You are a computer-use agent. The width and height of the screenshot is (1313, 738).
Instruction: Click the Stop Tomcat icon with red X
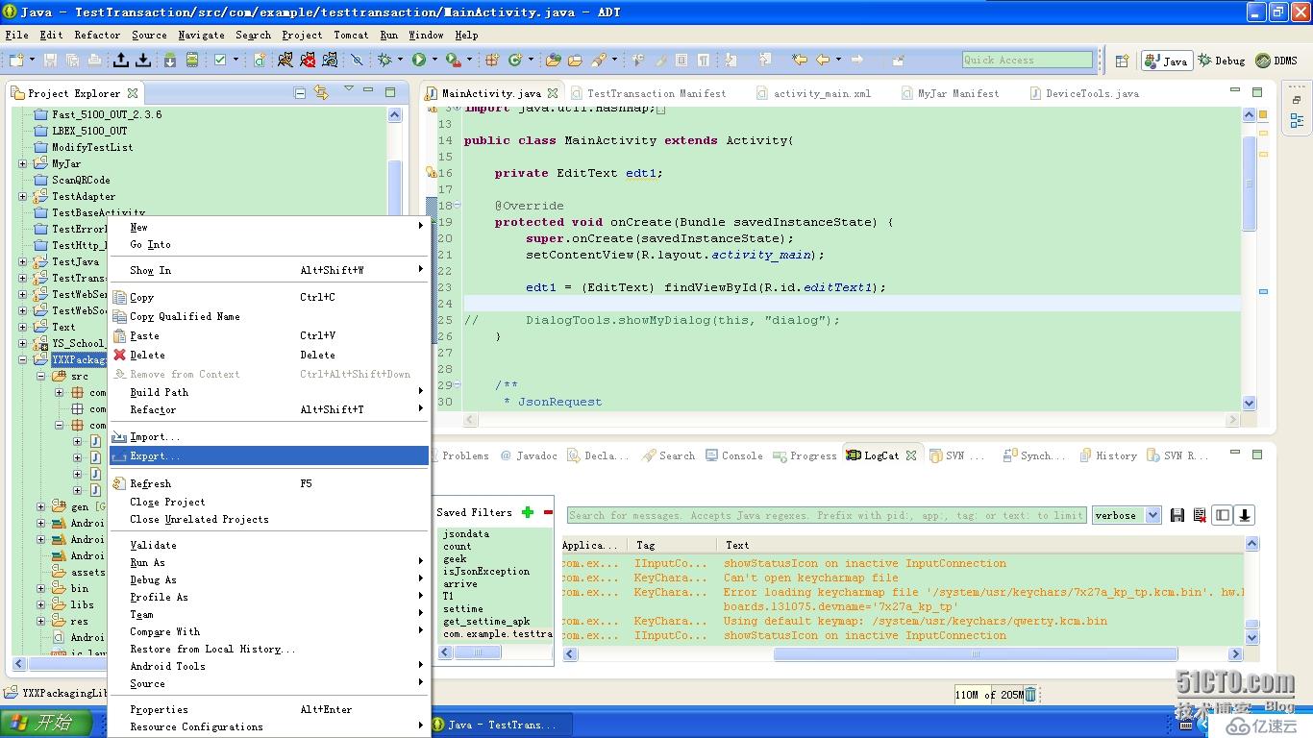coord(308,60)
